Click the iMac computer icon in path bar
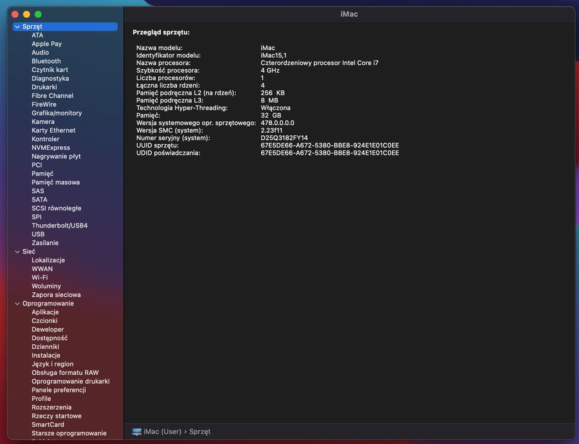Viewport: 579px width, 444px height. coord(137,432)
